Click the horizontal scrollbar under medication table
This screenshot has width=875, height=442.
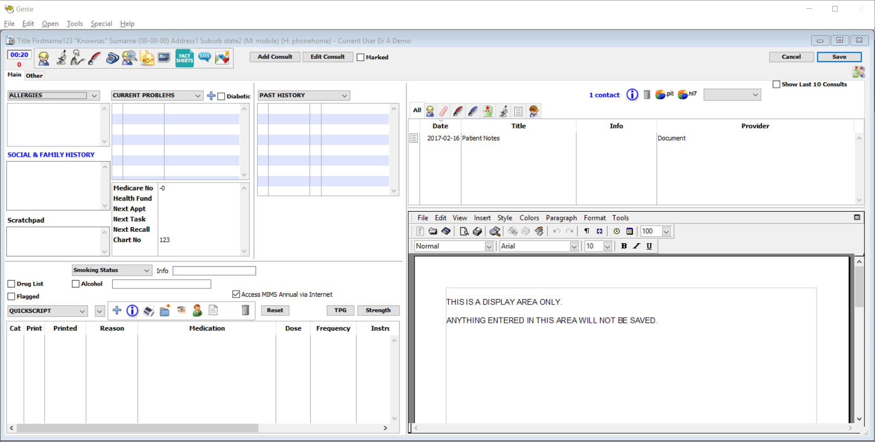pyautogui.click(x=137, y=428)
